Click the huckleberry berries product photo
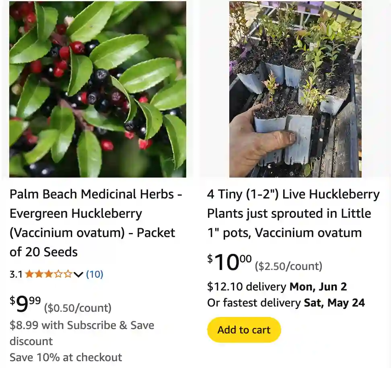Screen dimensions: 391x368 pos(98,89)
